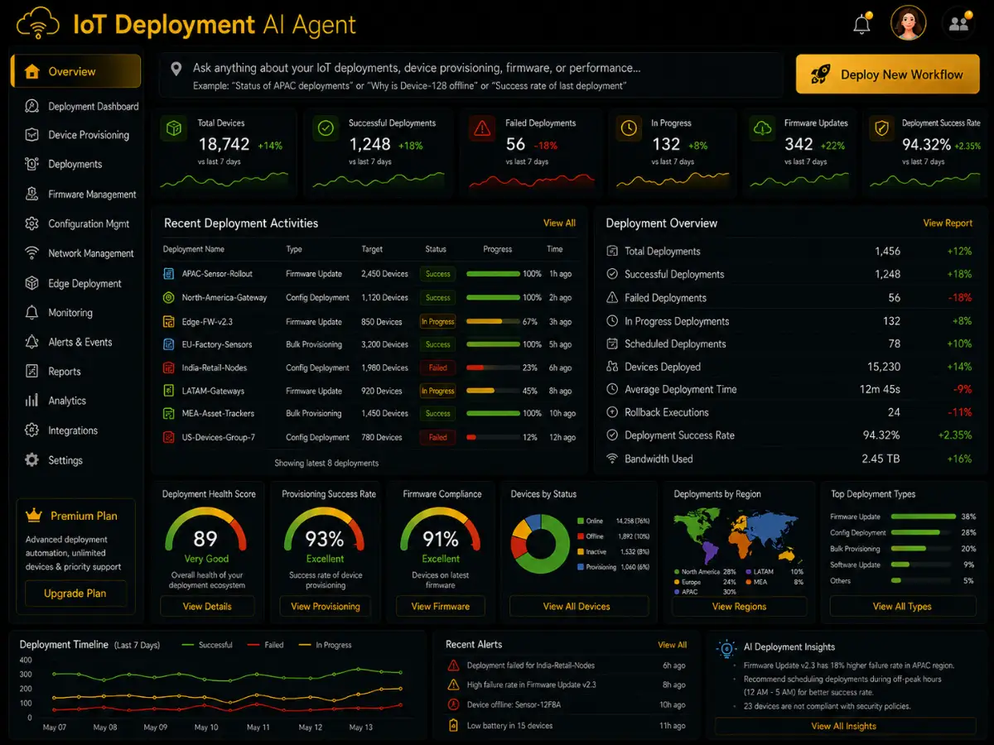Viewport: 994px width, 745px height.
Task: Click View All in Recent Deployment Activities
Action: [559, 223]
